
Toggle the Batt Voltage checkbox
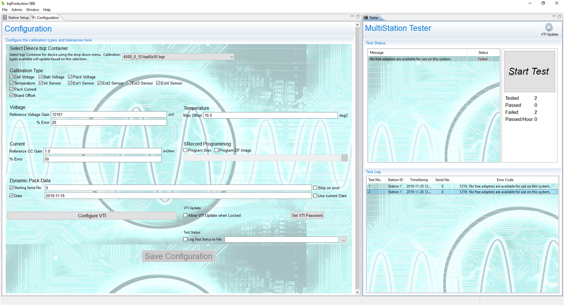pyautogui.click(x=41, y=77)
